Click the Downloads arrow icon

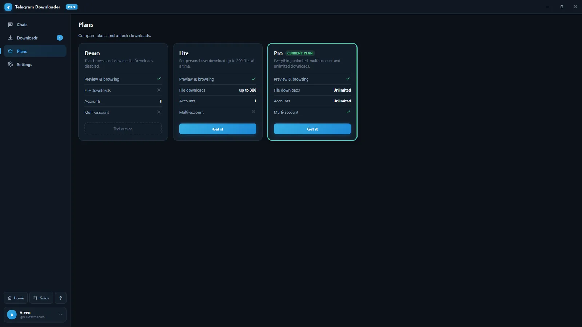(x=10, y=37)
